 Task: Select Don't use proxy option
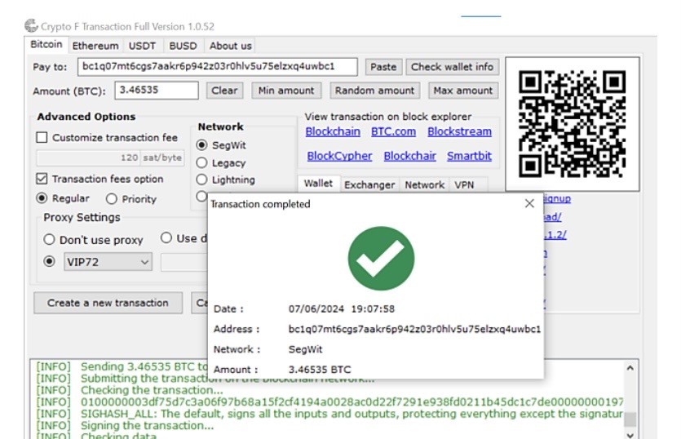[50, 240]
